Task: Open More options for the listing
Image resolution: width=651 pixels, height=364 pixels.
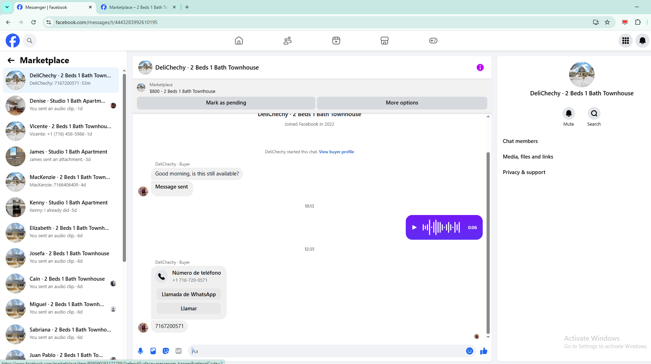Action: pos(402,103)
